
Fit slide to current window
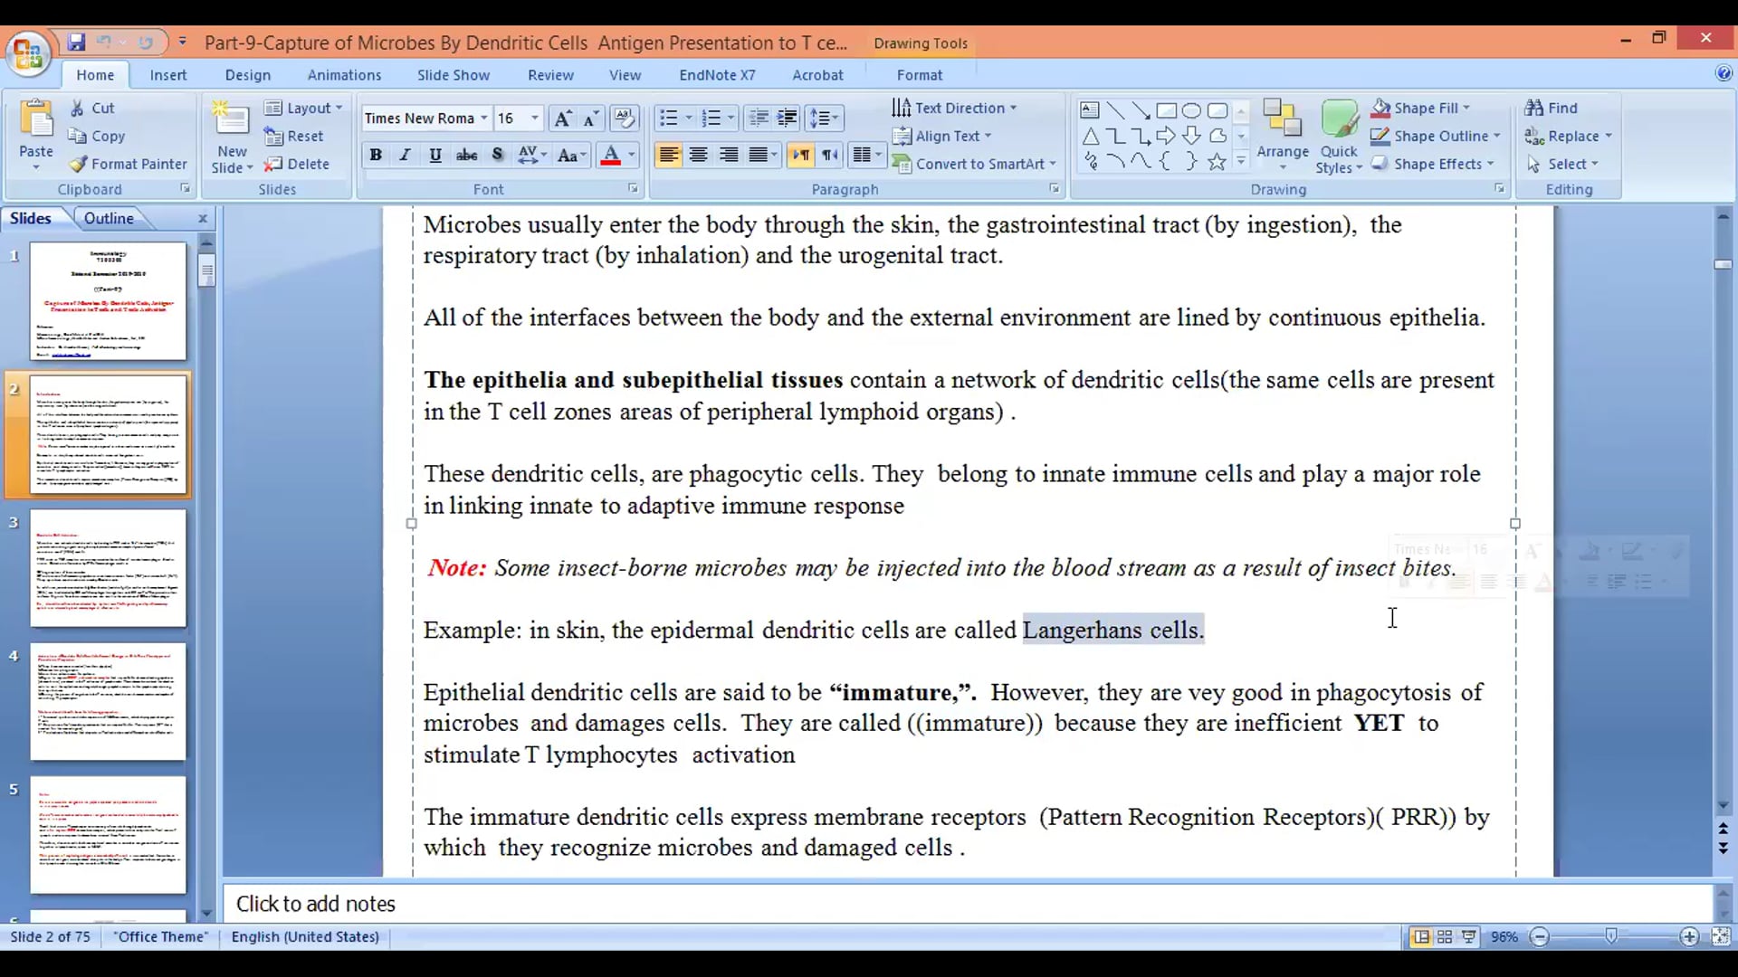1721,937
